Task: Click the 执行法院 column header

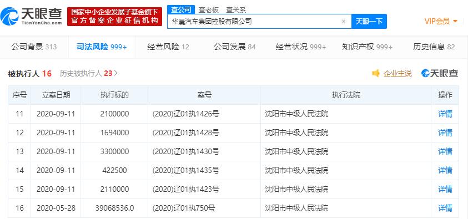Action: click(346, 95)
